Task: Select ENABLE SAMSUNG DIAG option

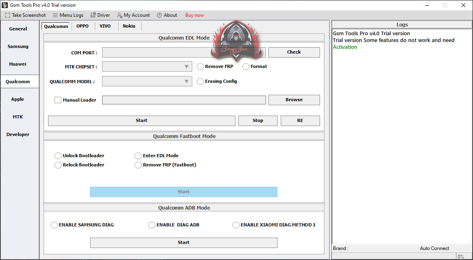Action: [54, 225]
